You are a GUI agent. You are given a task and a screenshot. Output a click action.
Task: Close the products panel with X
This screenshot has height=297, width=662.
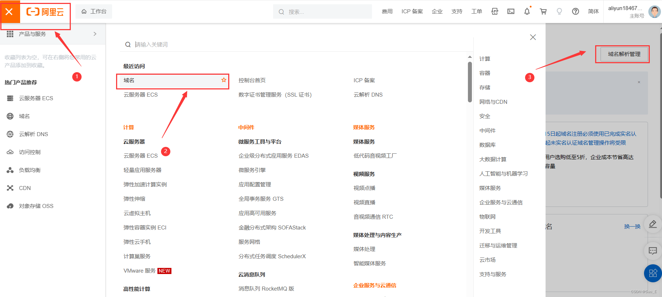tap(533, 37)
